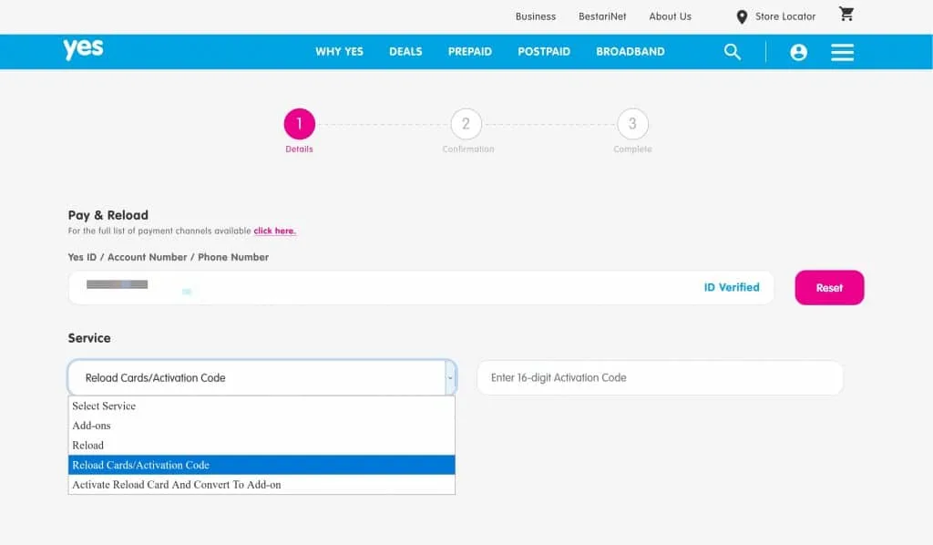Click the Yes logo
This screenshot has width=933, height=545.
coord(83,49)
